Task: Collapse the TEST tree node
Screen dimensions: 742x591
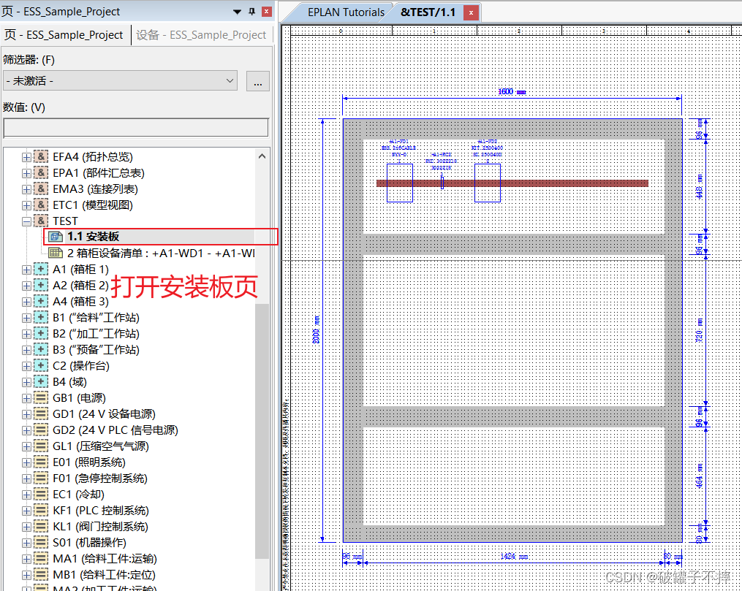Action: [x=26, y=221]
